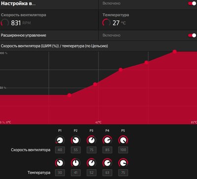Select the P5 temperature dial

(x=123, y=163)
